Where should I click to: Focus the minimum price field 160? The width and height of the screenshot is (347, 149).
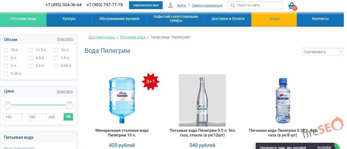13,117
